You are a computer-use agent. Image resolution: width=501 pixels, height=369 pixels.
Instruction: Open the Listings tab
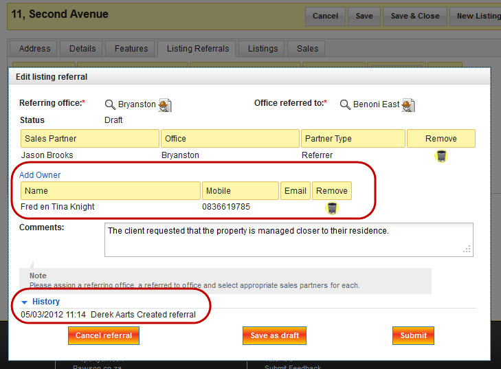[x=263, y=49]
